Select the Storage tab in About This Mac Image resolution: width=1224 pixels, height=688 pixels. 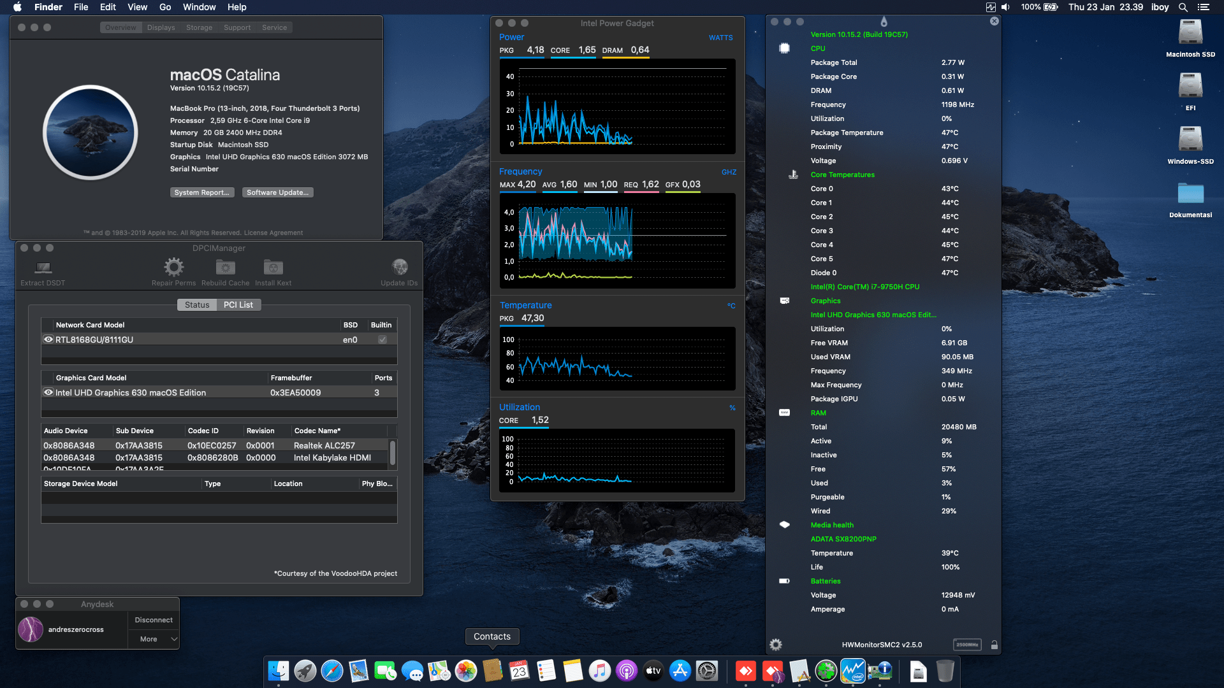click(199, 27)
